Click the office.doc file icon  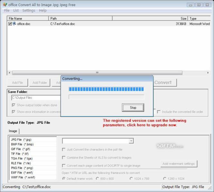point(14,24)
